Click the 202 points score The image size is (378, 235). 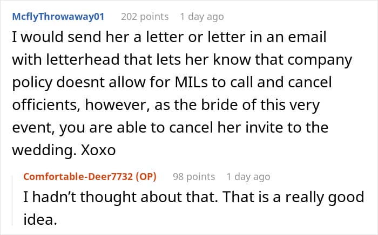pyautogui.click(x=145, y=17)
